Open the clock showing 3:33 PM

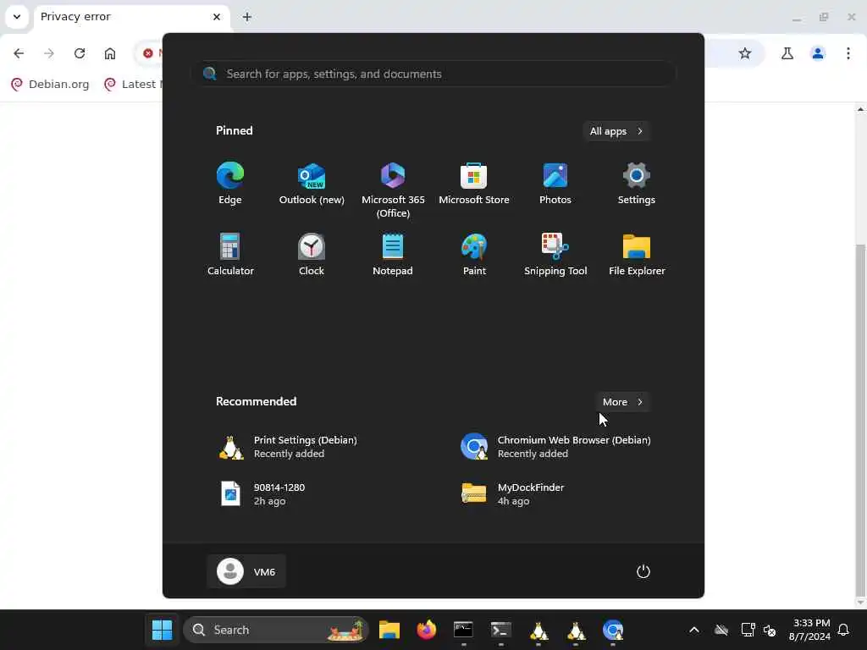click(x=809, y=630)
